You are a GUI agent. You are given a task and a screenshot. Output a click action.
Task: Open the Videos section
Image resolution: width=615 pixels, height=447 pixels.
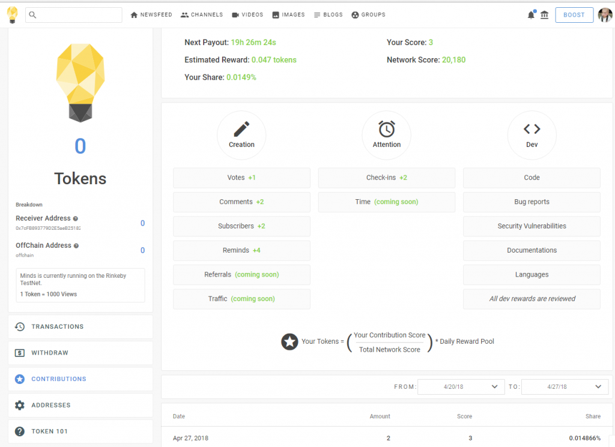coord(247,15)
